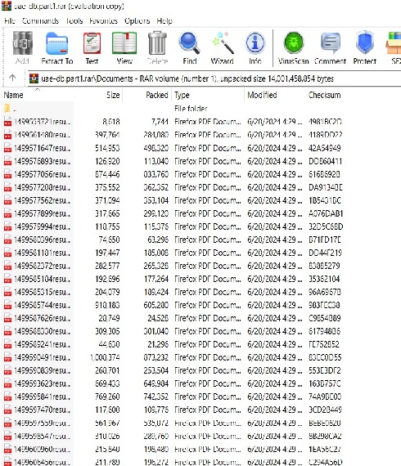Launch the Wizard wand icon
Screen dimensions: 401x466
[x=223, y=43]
